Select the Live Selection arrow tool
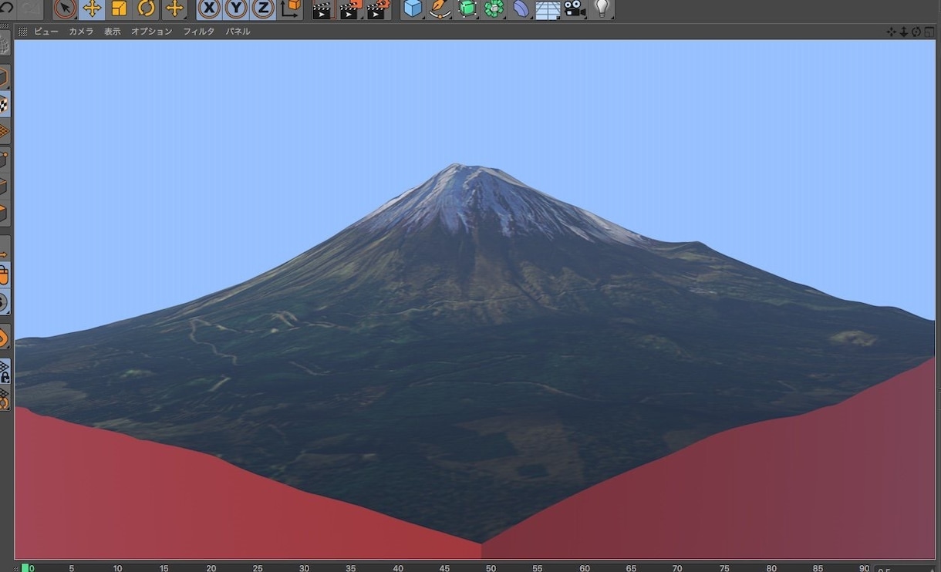Viewport: 941px width, 572px height. [65, 8]
